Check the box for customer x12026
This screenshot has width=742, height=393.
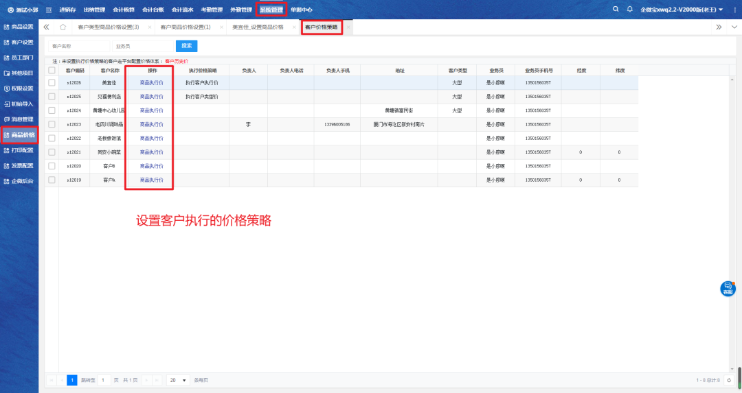52,82
